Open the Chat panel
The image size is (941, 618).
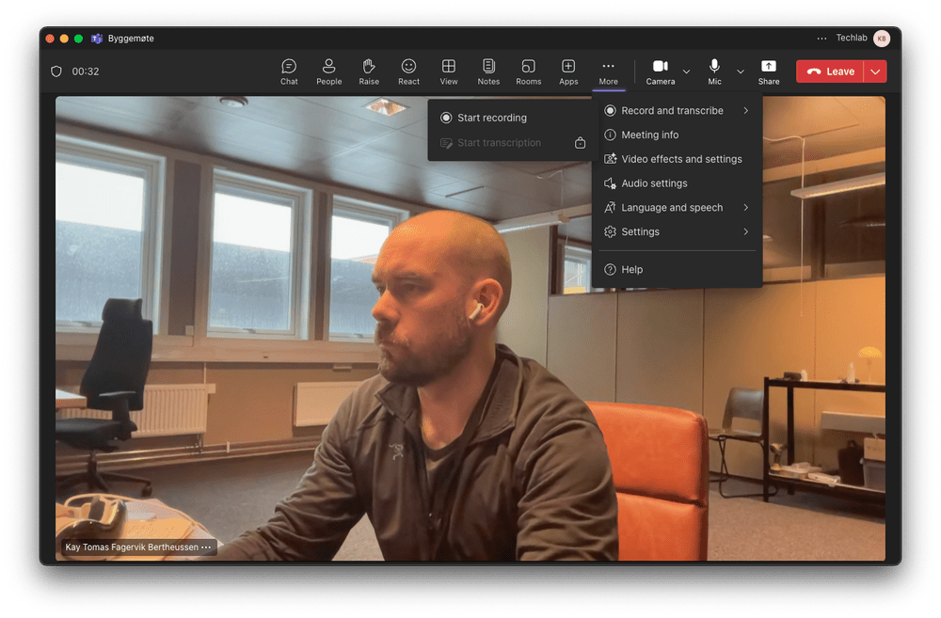pos(289,71)
